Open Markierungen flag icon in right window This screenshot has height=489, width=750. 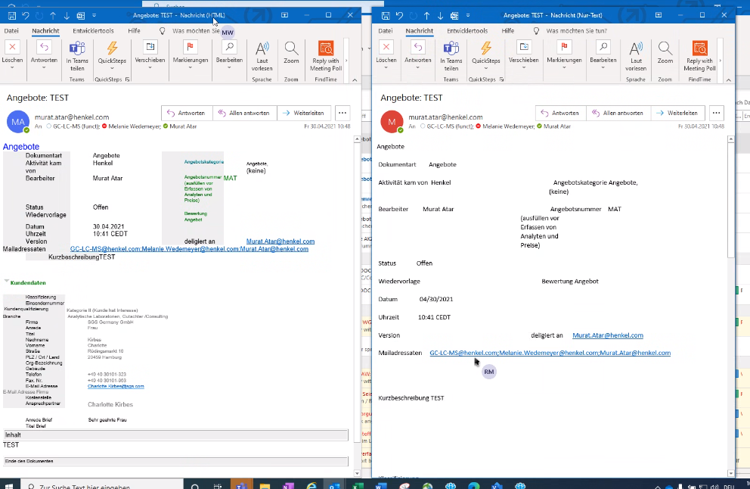click(x=564, y=47)
